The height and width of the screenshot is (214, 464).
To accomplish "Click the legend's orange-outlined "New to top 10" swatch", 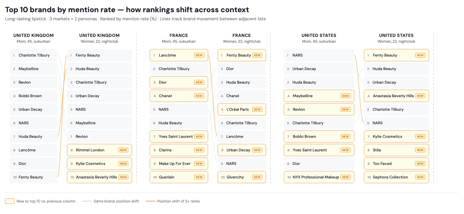I will point(10,201).
